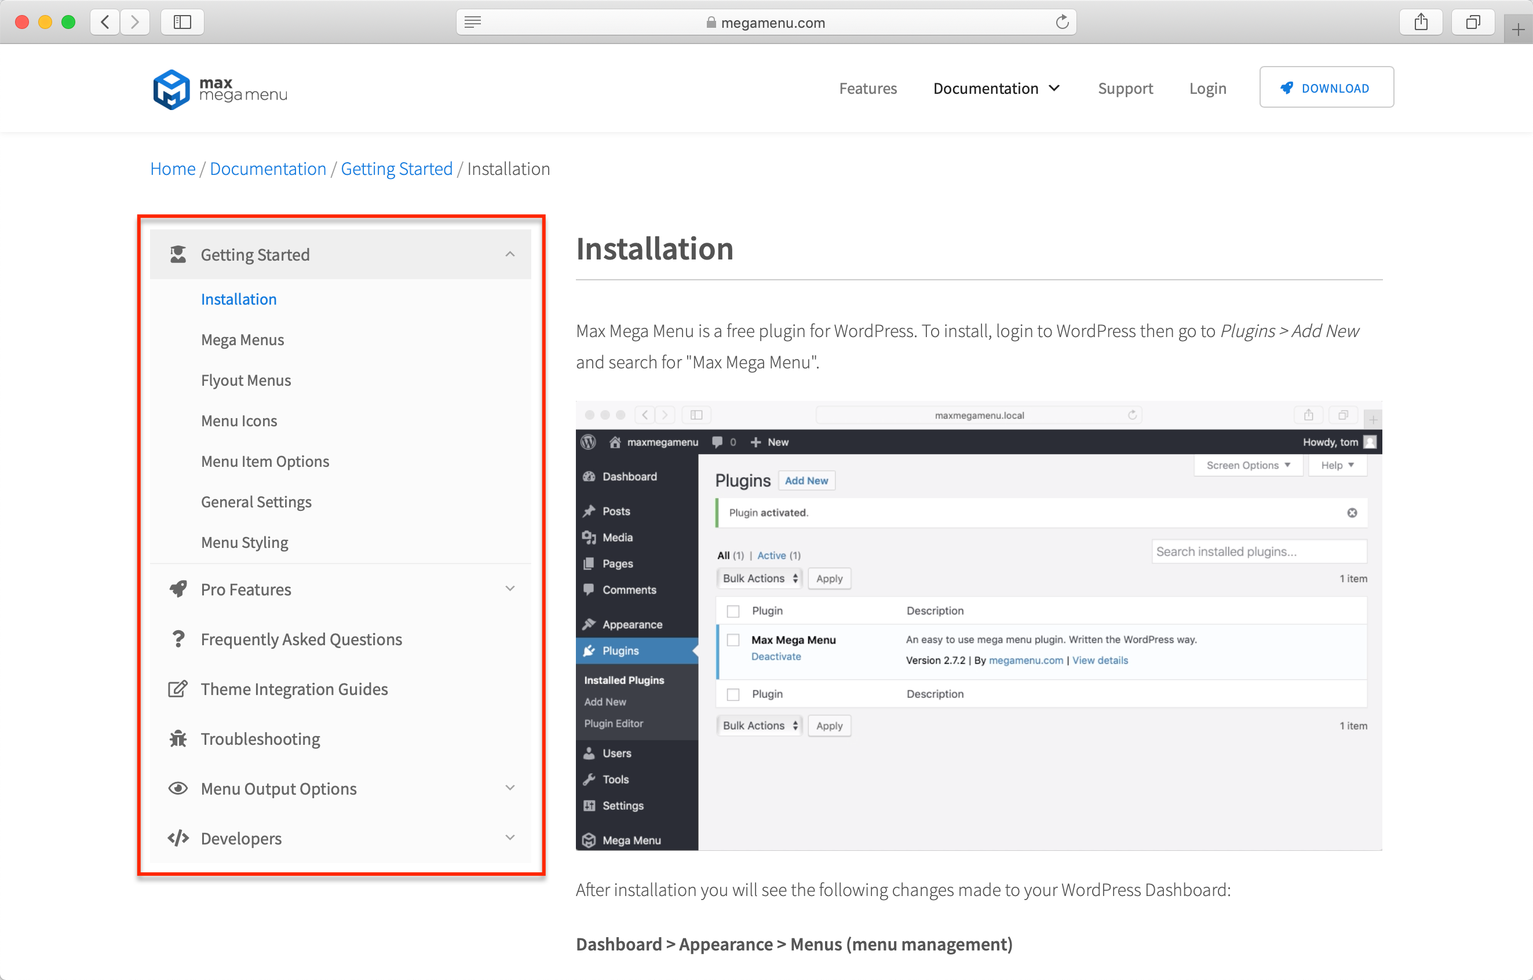Image resolution: width=1533 pixels, height=980 pixels.
Task: Open the top Bulk Actions dropdown
Action: [x=760, y=579]
